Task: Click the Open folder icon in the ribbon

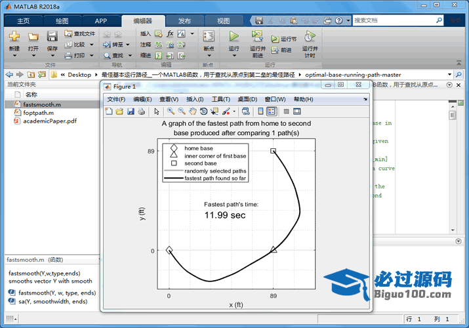Action: pyautogui.click(x=33, y=37)
